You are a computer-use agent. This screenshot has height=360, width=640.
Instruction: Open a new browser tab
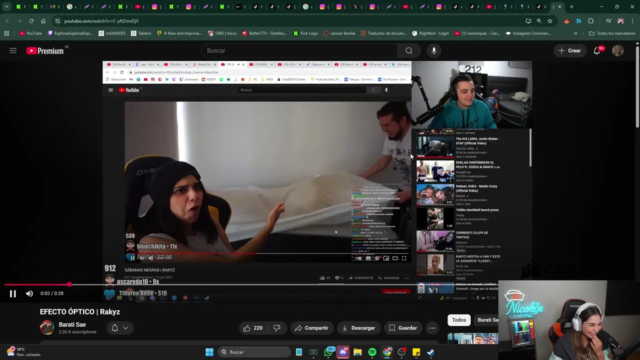click(x=571, y=6)
